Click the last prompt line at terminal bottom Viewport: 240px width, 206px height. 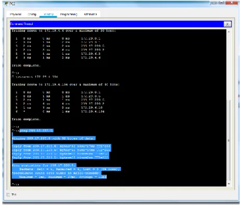point(15,184)
